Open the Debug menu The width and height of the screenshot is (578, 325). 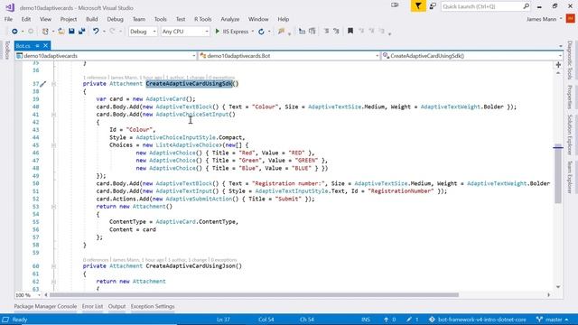[x=115, y=19]
